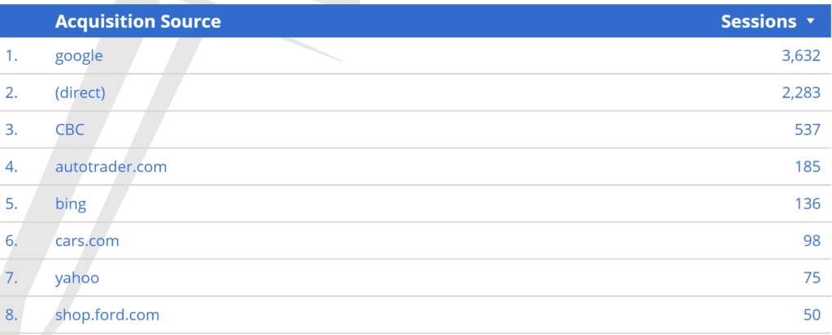The image size is (832, 335).
Task: Click the Acquisition Source column header
Action: [x=137, y=22]
